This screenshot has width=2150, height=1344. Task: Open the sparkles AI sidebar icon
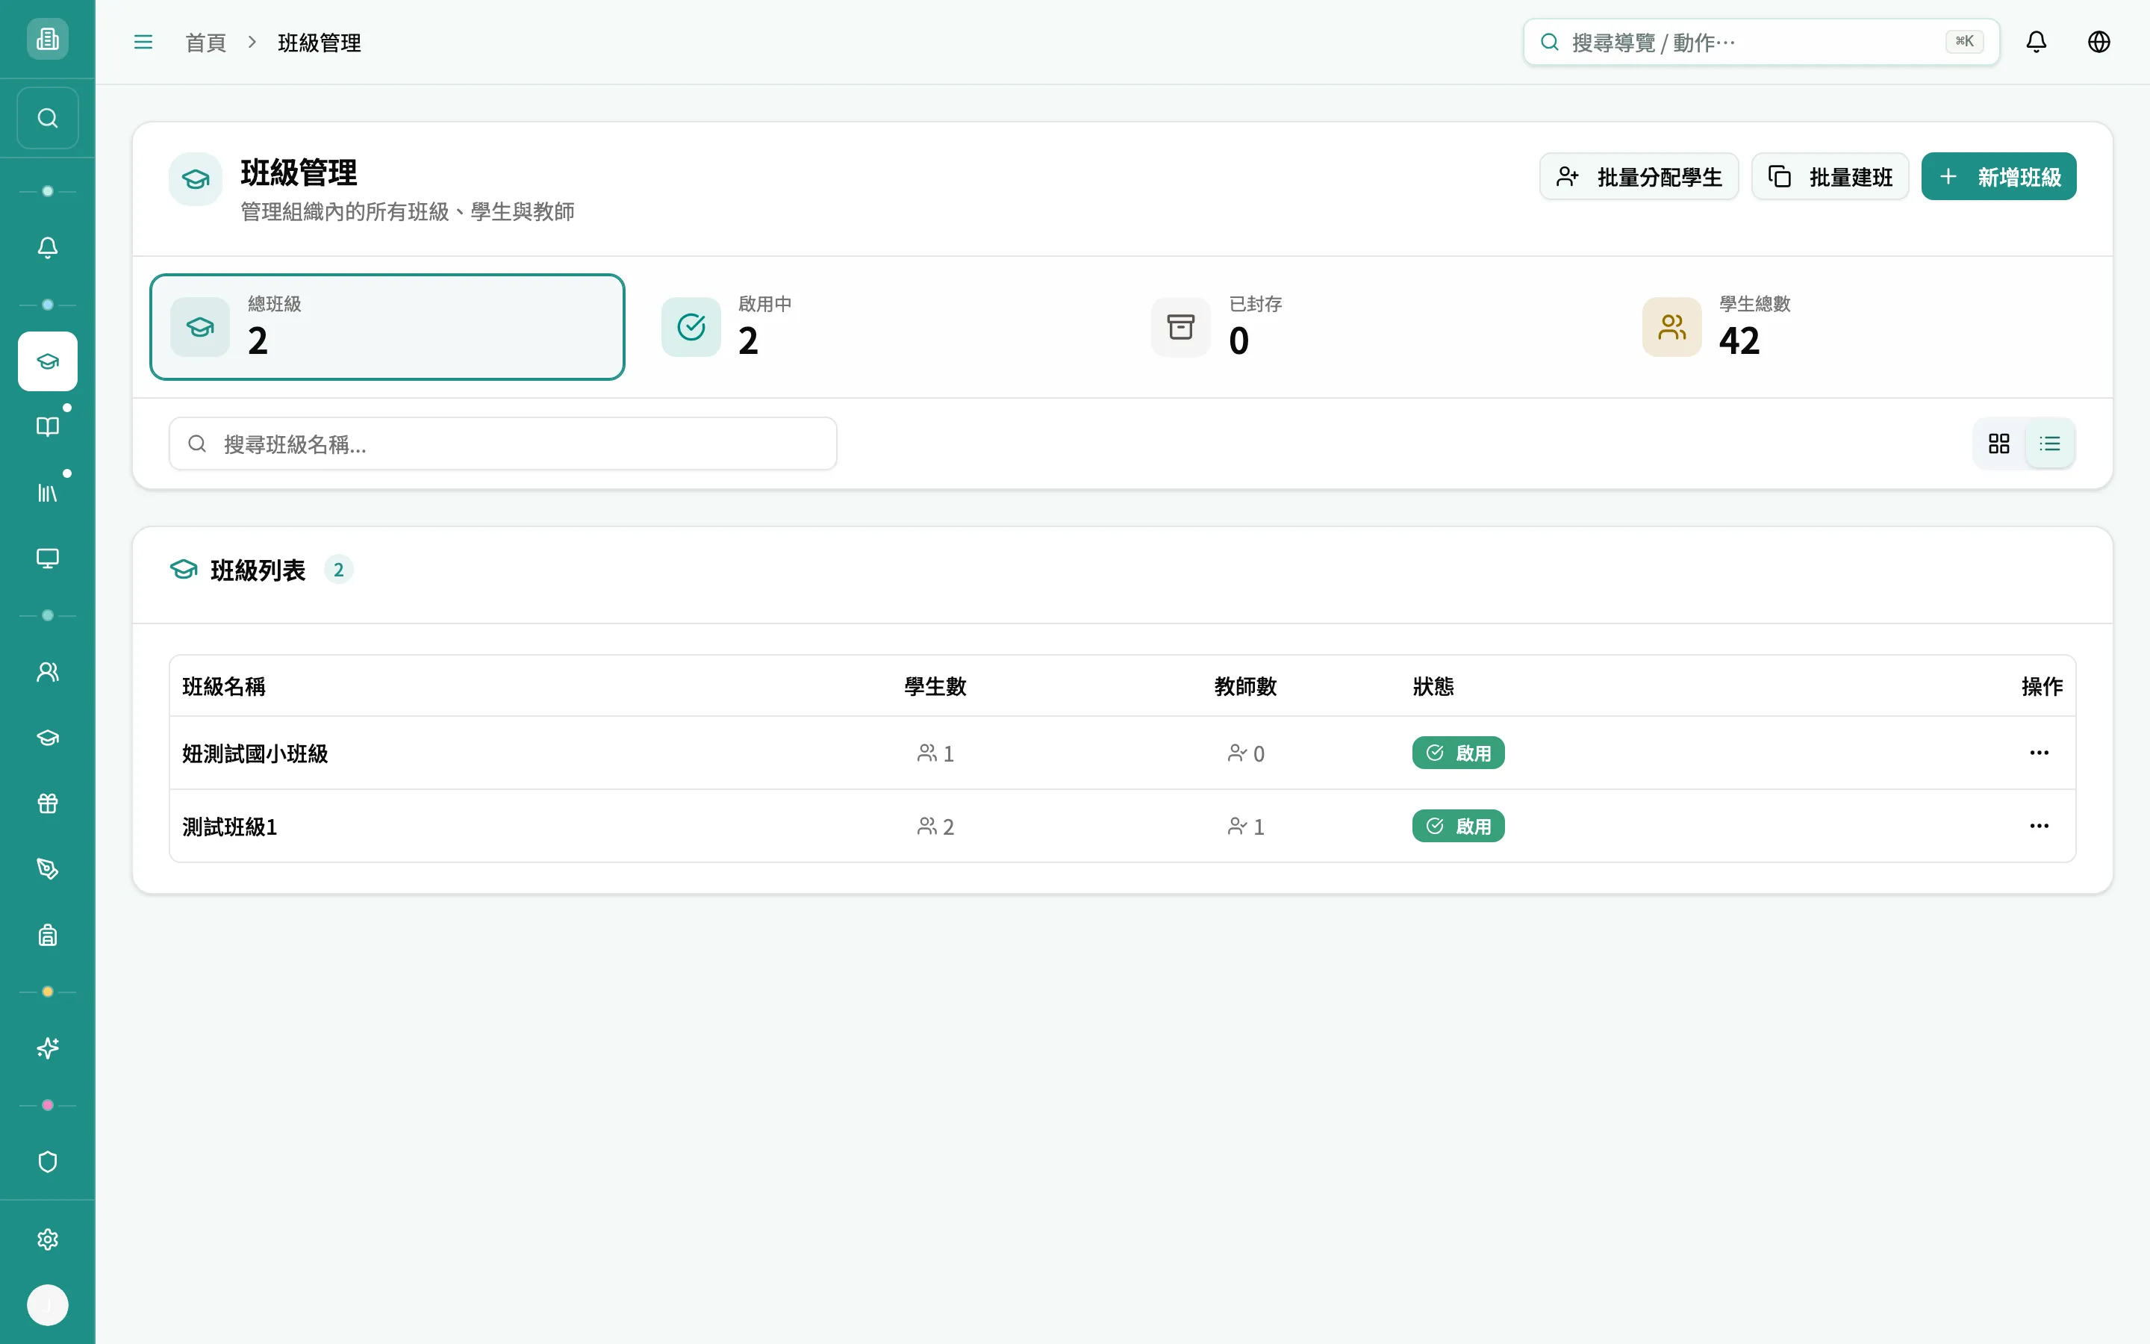tap(47, 1049)
